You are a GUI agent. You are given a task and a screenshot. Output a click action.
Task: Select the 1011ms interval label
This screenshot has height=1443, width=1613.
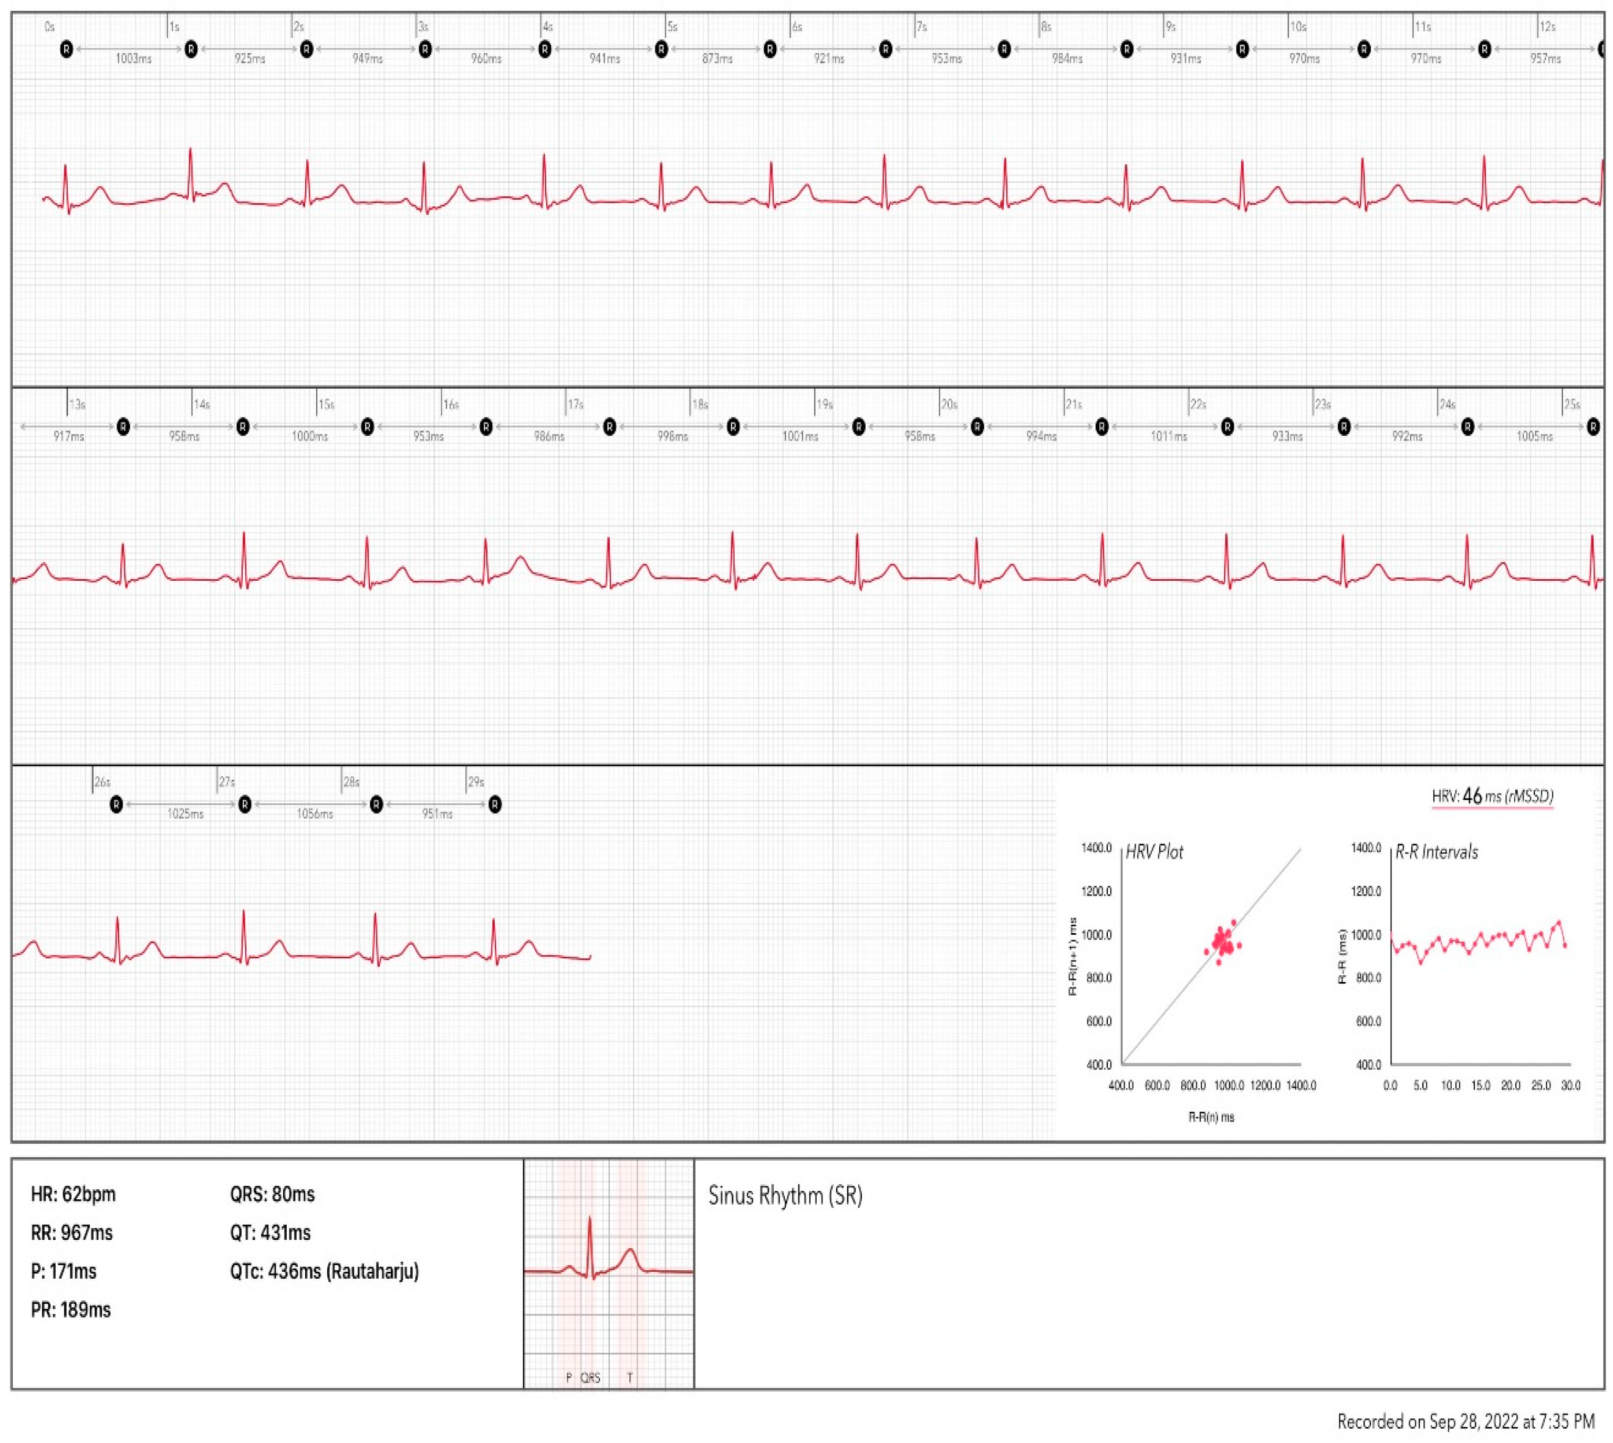1169,437
